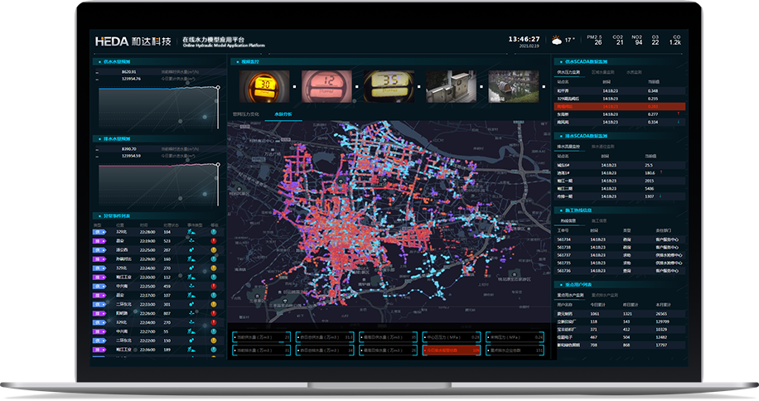This screenshot has width=759, height=401.
Task: Select the highlighted red row in supply SCADA table
Action: coord(617,106)
